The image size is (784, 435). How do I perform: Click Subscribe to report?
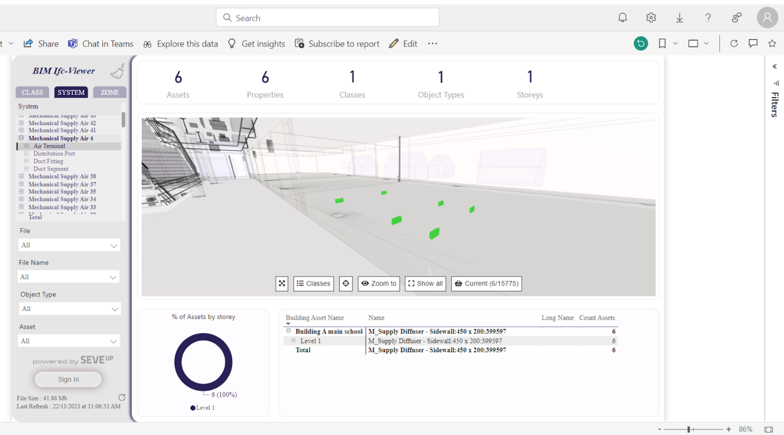point(337,44)
